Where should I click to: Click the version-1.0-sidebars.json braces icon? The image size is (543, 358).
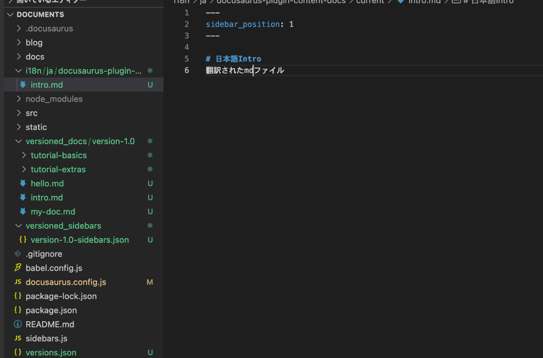[x=23, y=240]
